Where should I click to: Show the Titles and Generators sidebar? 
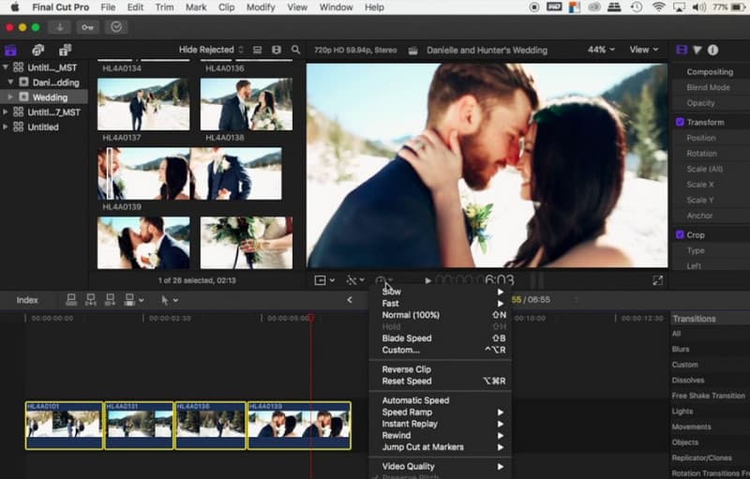pyautogui.click(x=65, y=50)
